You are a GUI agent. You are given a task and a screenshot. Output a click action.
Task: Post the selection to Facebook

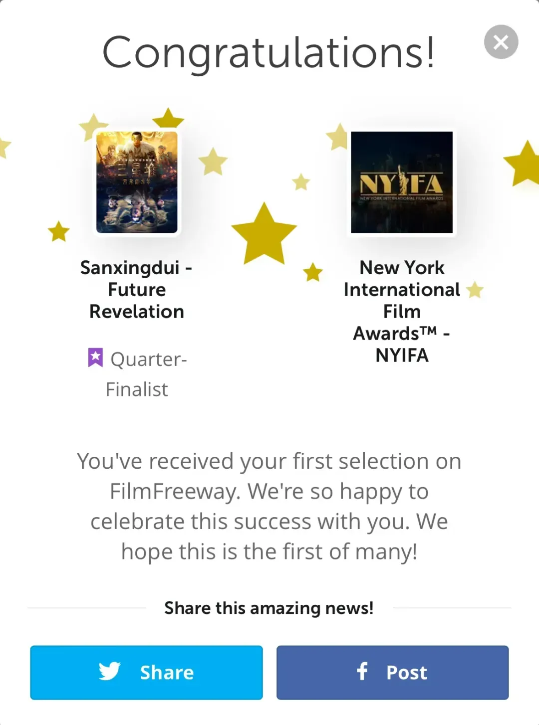392,672
